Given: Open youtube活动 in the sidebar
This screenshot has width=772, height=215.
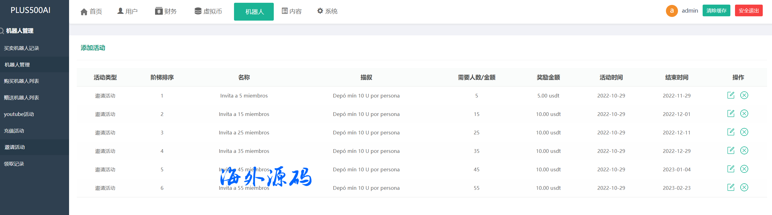Looking at the screenshot, I should pos(19,114).
